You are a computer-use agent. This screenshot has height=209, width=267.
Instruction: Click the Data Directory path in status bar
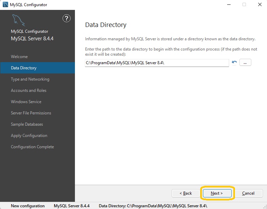point(153,206)
